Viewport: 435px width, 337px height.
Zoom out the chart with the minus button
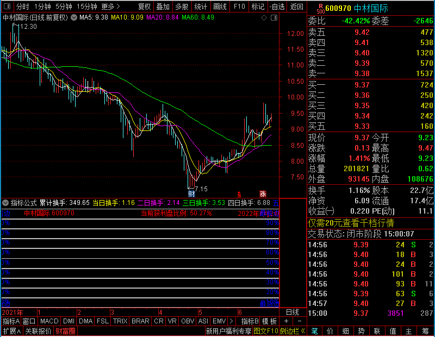[x=300, y=321]
